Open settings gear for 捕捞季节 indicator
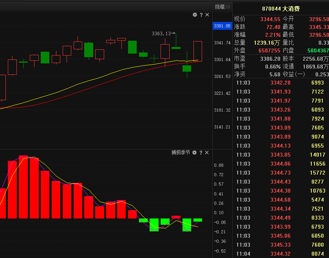 click(x=195, y=152)
